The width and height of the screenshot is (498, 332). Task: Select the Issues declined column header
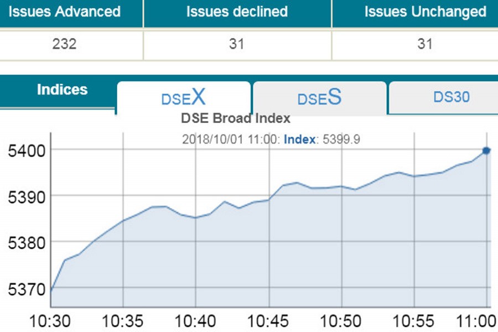pyautogui.click(x=237, y=12)
